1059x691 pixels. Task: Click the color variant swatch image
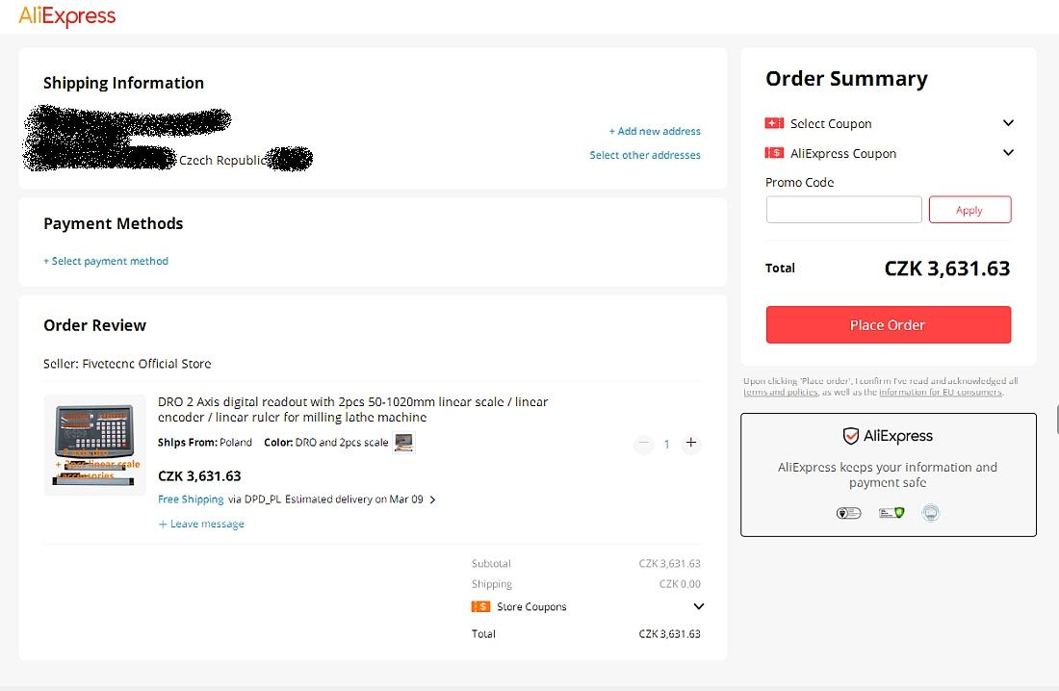pos(404,443)
